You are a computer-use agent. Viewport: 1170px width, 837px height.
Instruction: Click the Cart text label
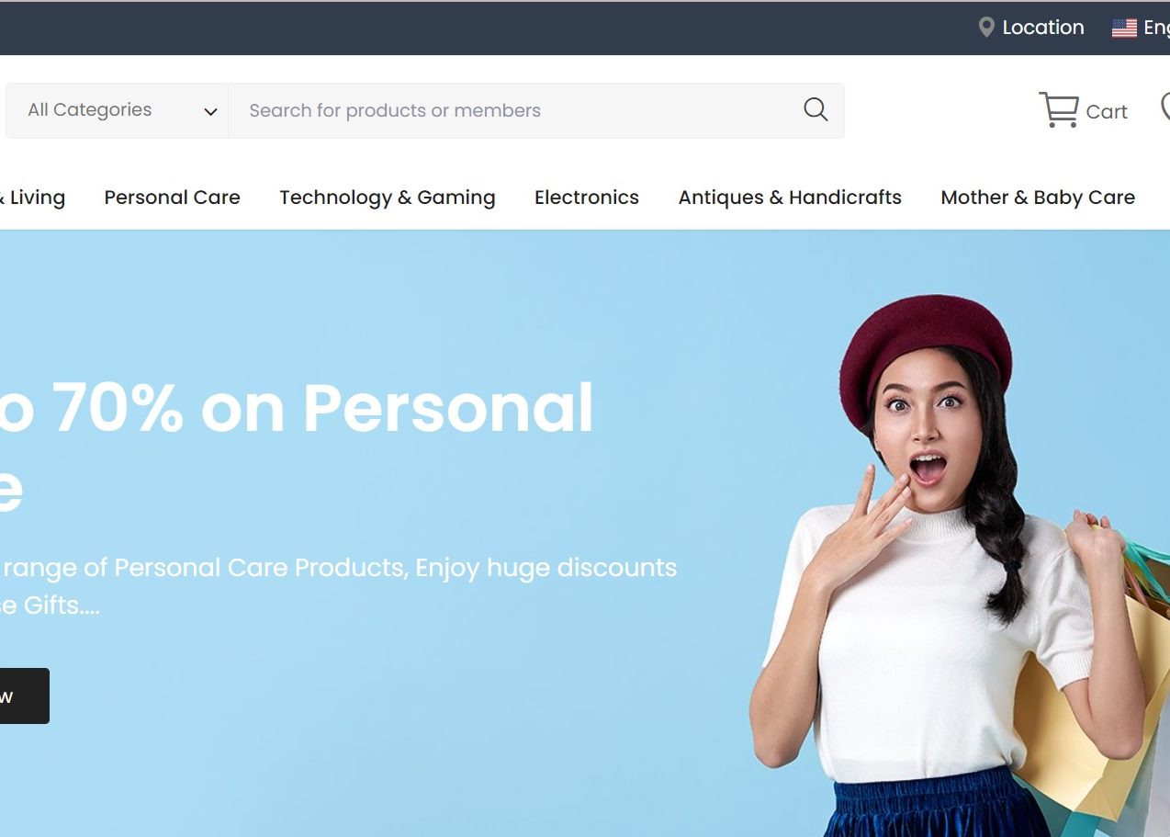[1107, 112]
